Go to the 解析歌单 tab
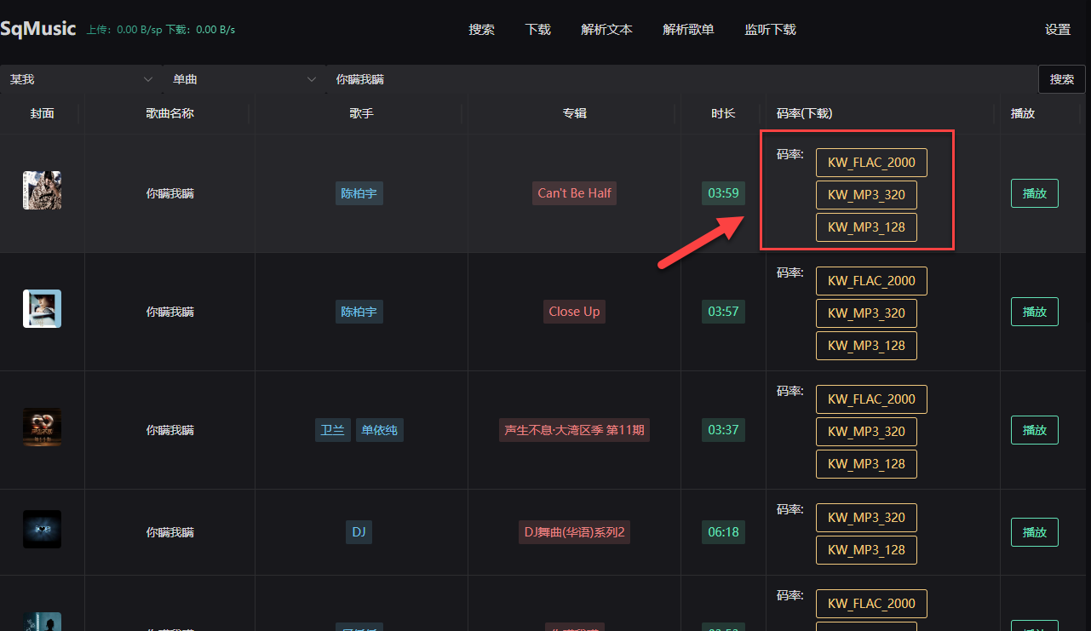The height and width of the screenshot is (631, 1091). [x=688, y=30]
